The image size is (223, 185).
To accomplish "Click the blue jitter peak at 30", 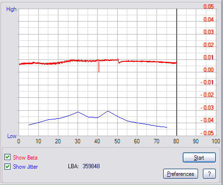I will 78,112.
